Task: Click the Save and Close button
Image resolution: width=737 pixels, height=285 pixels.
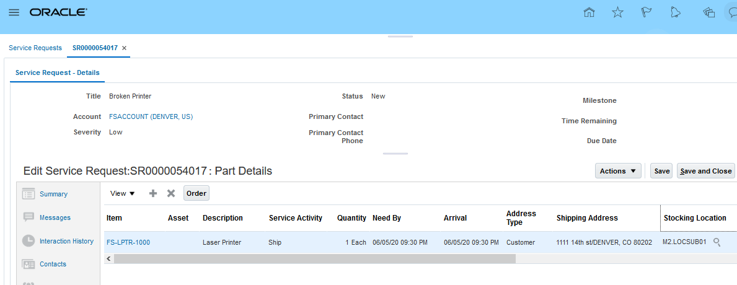Action: click(x=705, y=171)
